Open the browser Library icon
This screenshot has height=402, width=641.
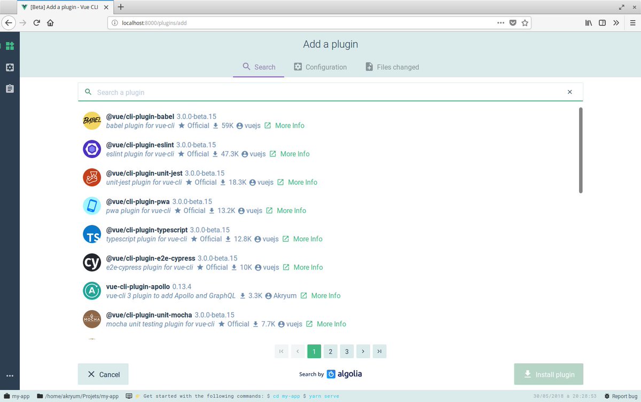(589, 23)
